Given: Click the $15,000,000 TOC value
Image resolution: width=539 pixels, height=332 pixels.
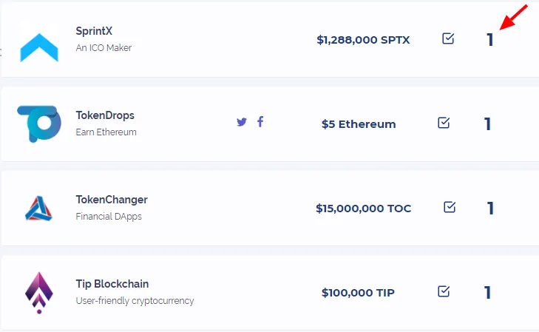Looking at the screenshot, I should click(363, 209).
